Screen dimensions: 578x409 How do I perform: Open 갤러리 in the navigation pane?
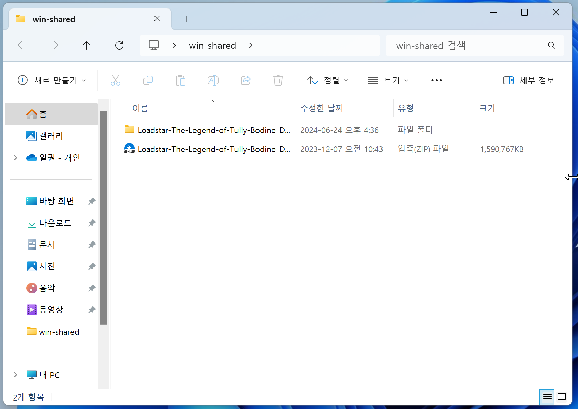coord(51,136)
